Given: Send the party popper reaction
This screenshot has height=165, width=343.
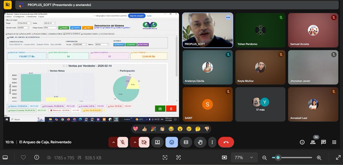Looking at the screenshot, I should pyautogui.click(x=153, y=129).
